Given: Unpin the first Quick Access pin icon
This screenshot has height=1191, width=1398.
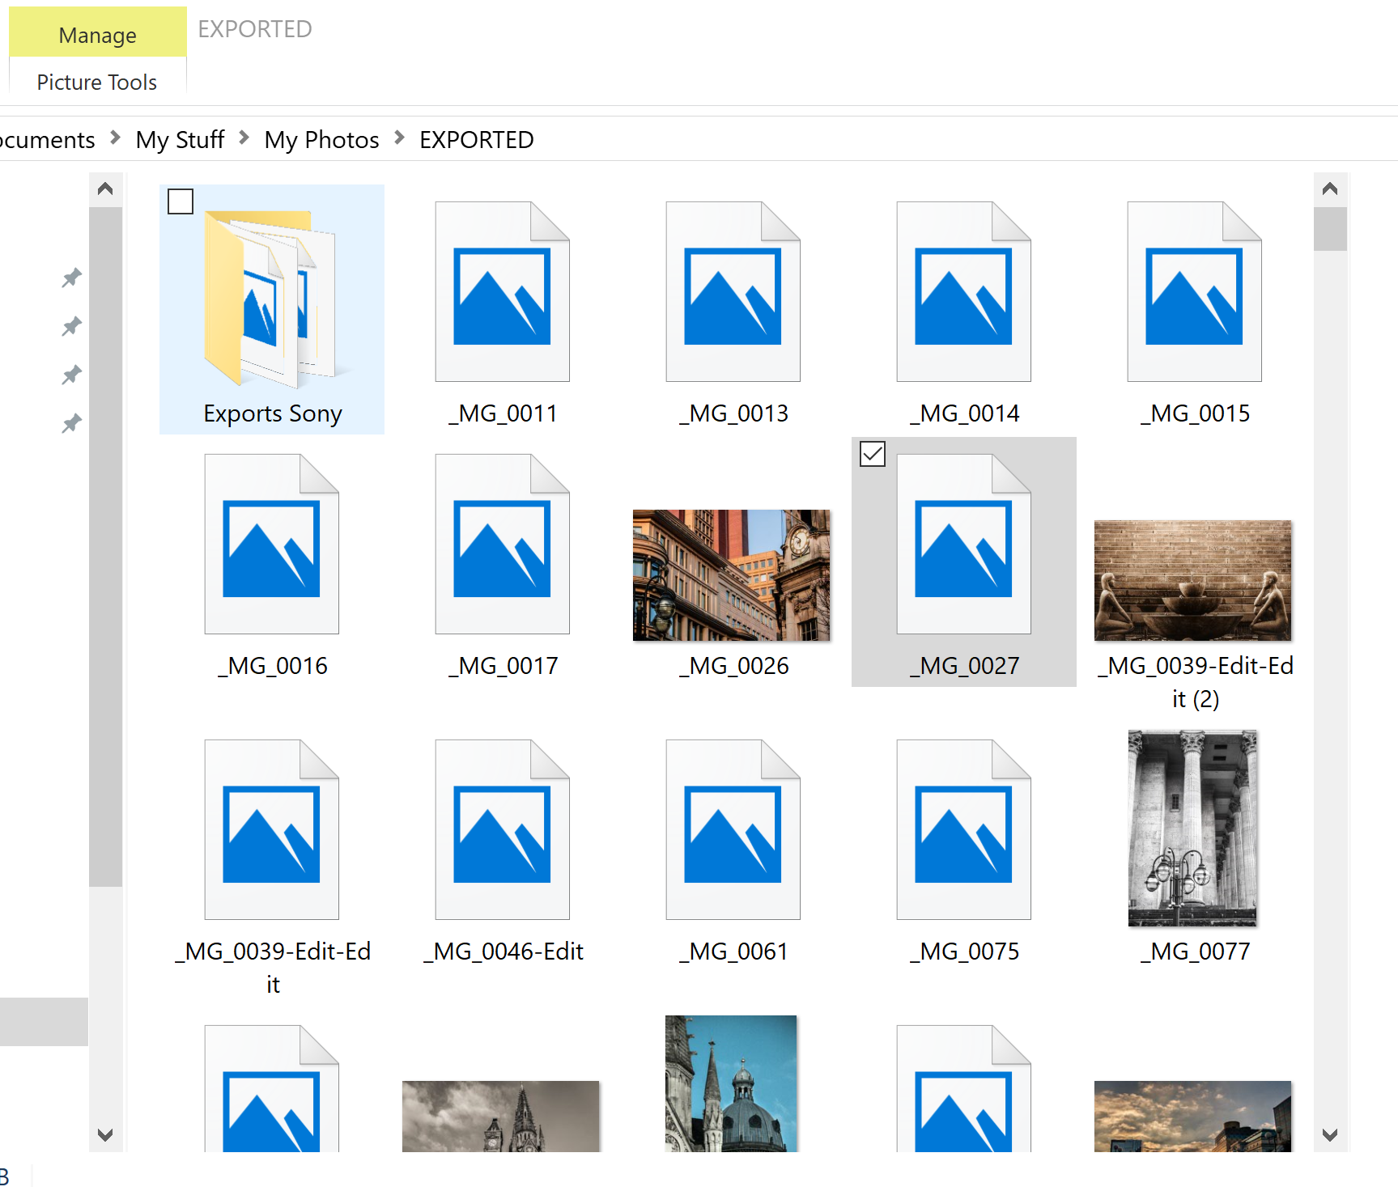Looking at the screenshot, I should [x=70, y=277].
